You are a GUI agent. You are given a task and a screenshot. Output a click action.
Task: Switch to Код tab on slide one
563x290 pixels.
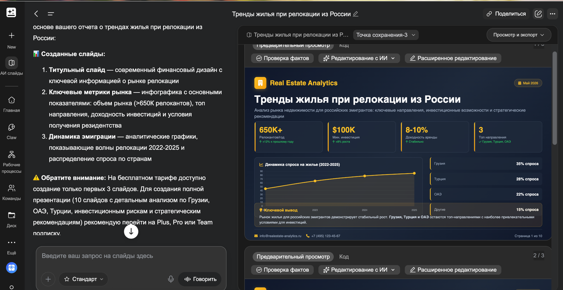344,45
